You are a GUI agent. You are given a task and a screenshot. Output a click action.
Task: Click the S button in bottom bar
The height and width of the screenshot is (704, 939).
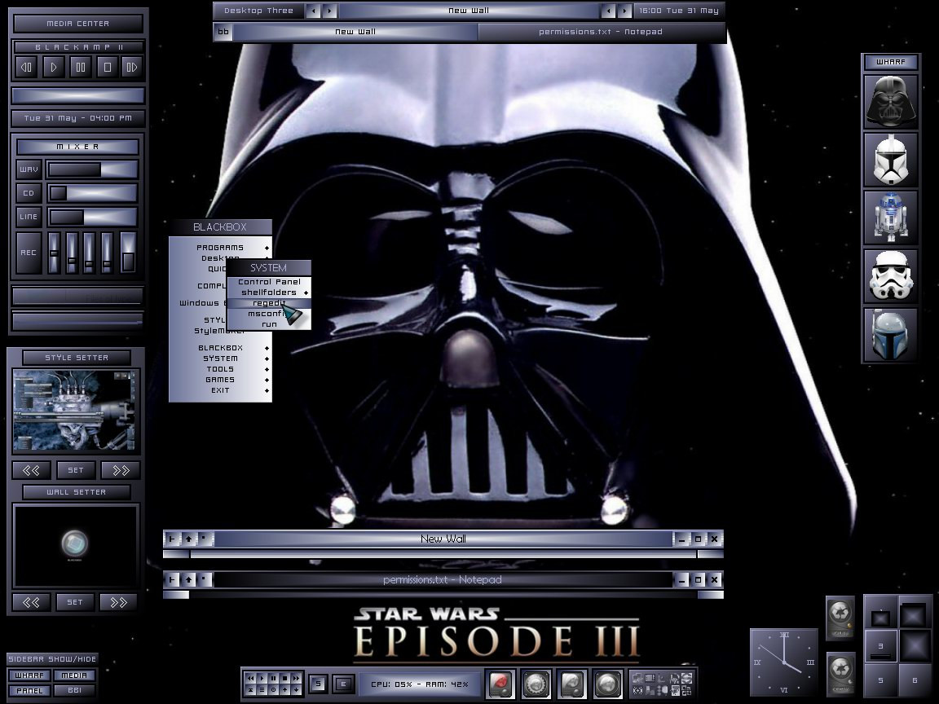[x=319, y=684]
